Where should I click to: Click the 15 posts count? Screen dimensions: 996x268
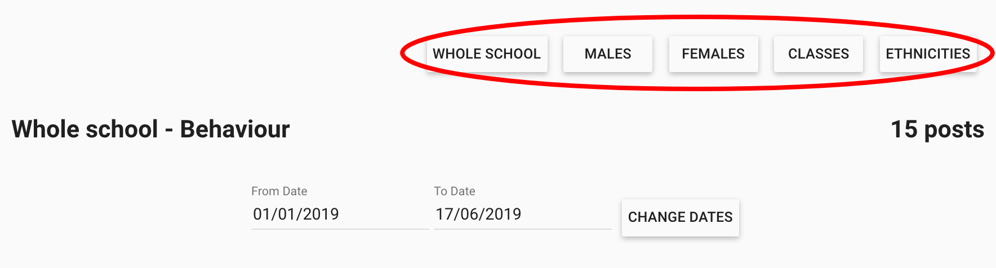pyautogui.click(x=937, y=129)
